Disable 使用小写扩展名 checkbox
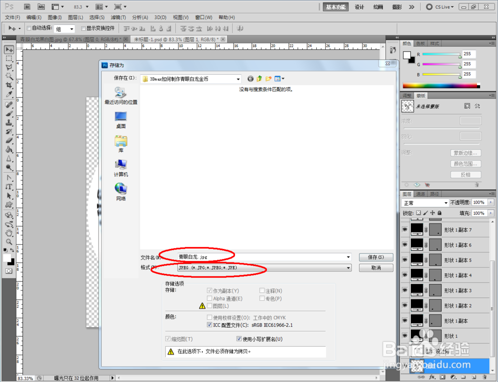Screen dimensions: 498x382 pos(239,339)
